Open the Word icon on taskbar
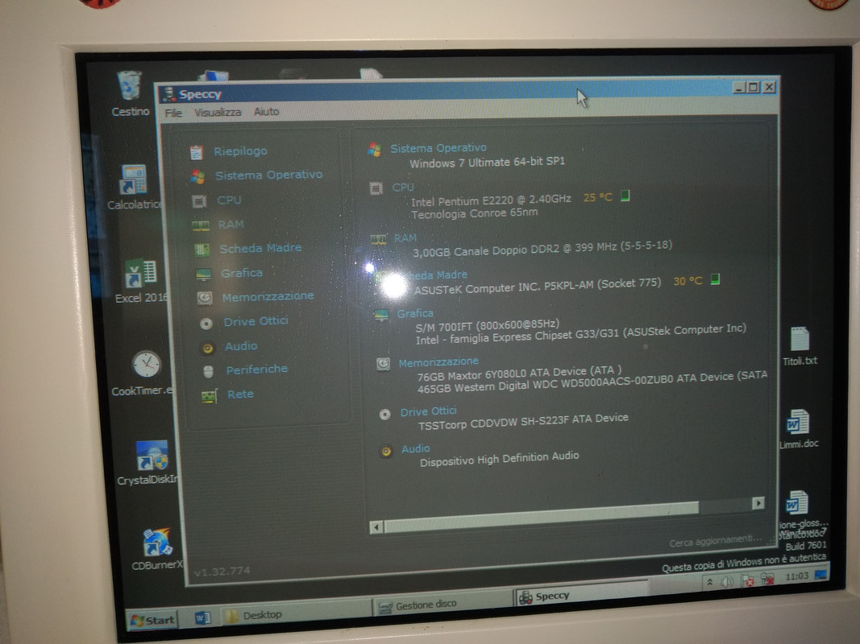This screenshot has width=860, height=644. pyautogui.click(x=202, y=618)
